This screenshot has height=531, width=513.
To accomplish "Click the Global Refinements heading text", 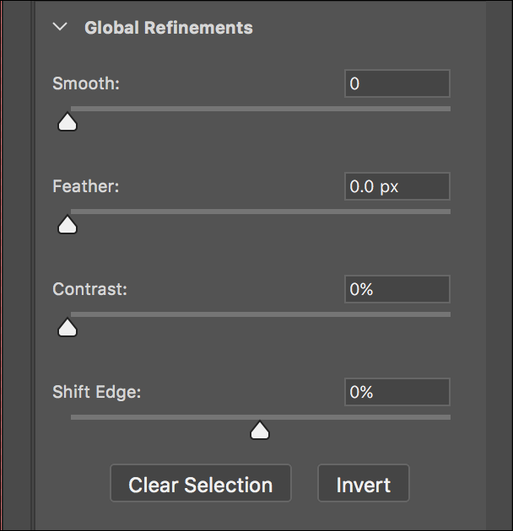I will click(169, 28).
